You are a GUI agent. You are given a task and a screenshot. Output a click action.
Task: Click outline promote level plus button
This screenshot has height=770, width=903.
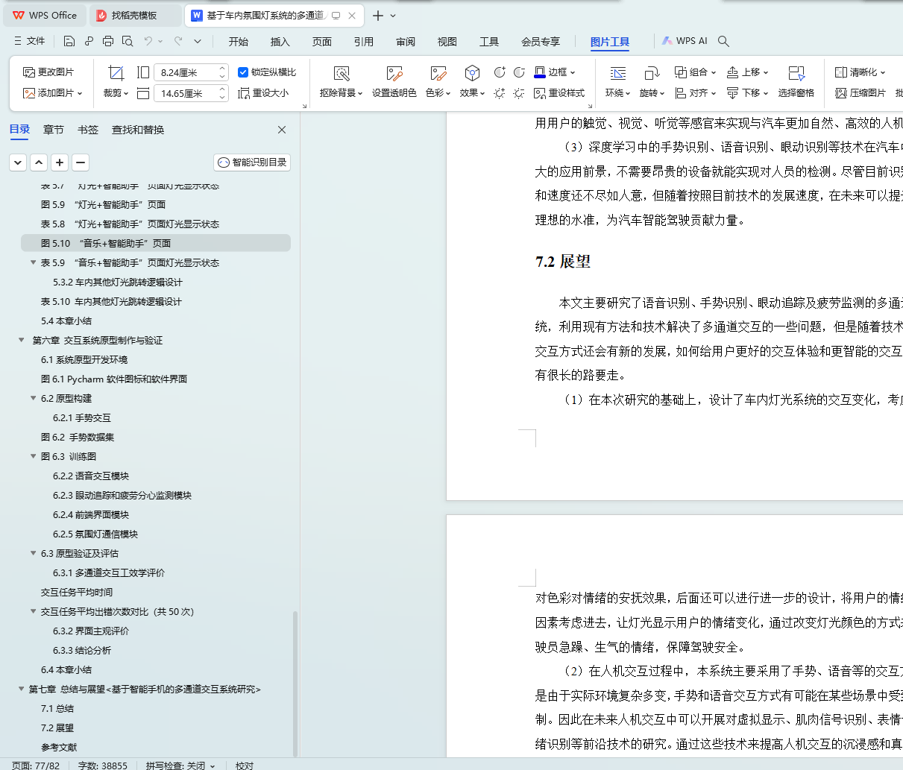60,162
